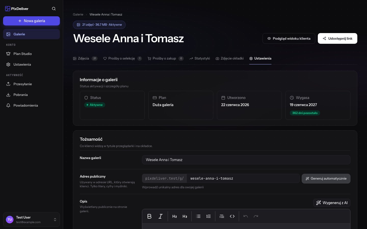Open the Statystyki tab
The height and width of the screenshot is (229, 367).
pos(200,58)
